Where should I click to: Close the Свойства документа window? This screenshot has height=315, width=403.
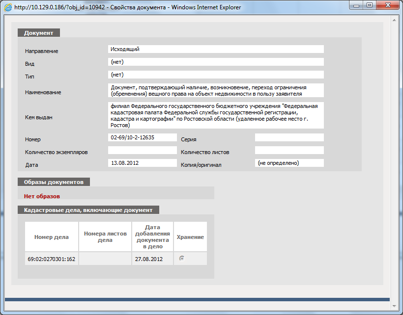click(388, 5)
